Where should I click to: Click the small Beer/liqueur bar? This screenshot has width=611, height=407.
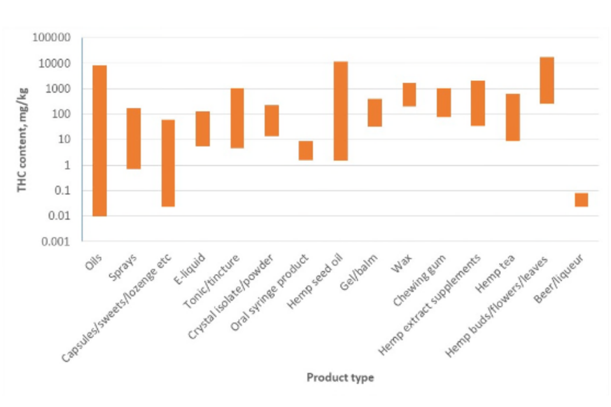click(581, 200)
